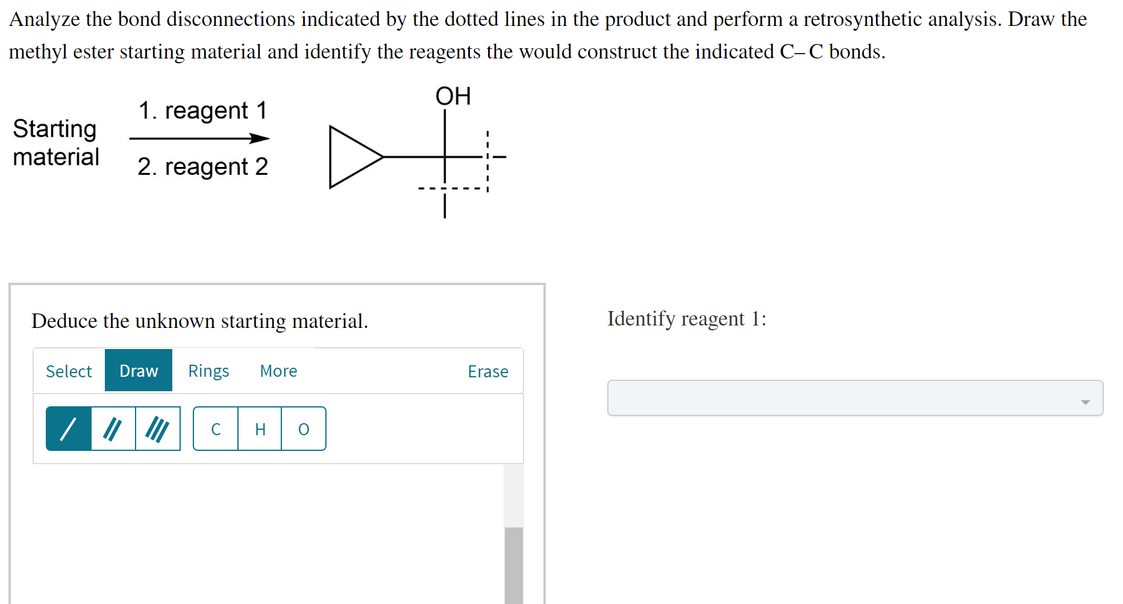The image size is (1123, 604).
Task: Toggle single bond as active bond type
Action: click(x=68, y=429)
